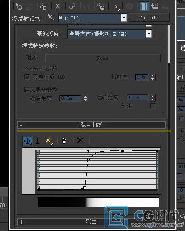Expand the 输出 rollout
185x231 pixels.
[92, 221]
